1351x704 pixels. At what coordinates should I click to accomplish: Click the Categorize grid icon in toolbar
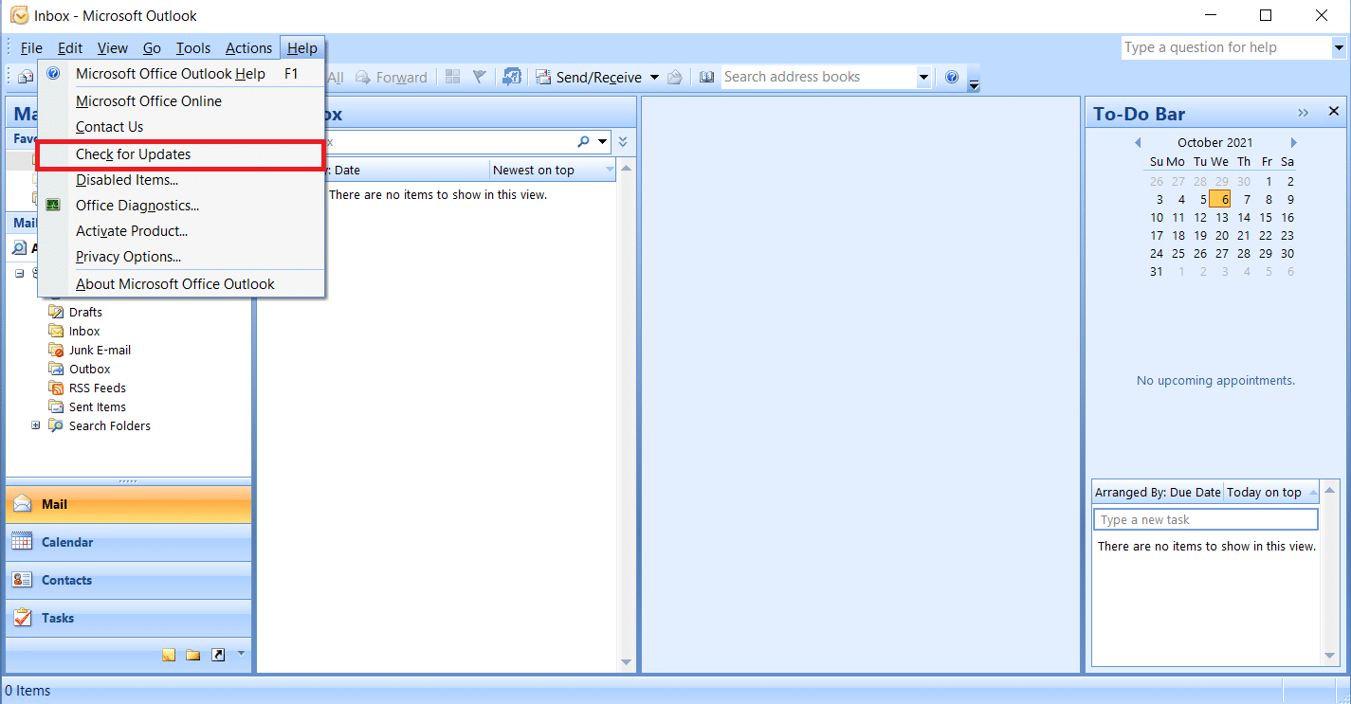(x=453, y=78)
